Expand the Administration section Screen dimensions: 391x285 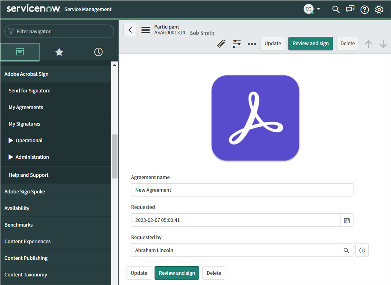coord(32,157)
